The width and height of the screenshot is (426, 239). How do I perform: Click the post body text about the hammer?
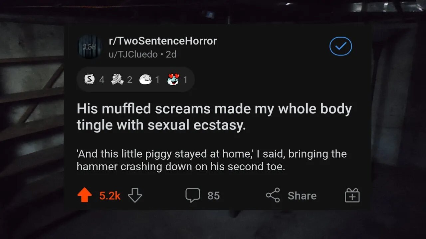click(211, 160)
